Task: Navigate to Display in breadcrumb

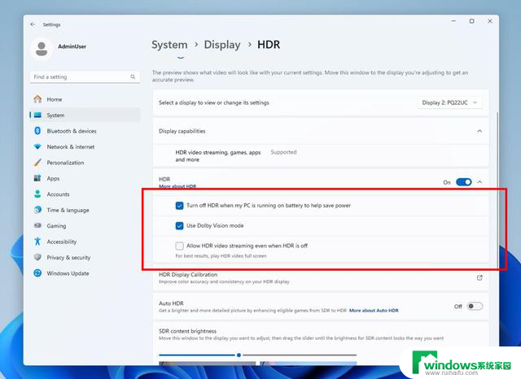Action: point(222,45)
